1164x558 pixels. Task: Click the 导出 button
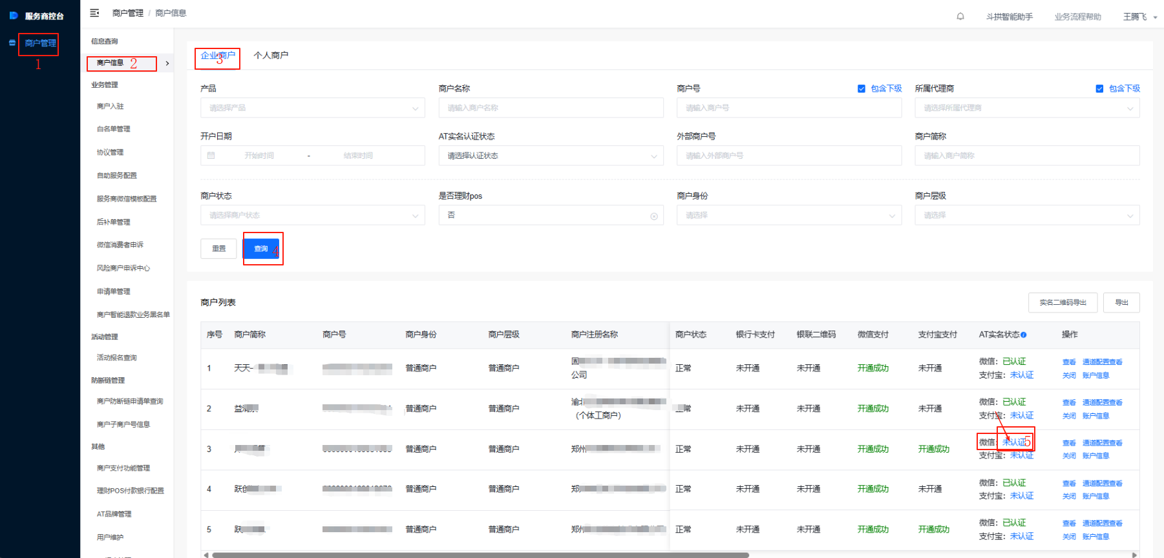pyautogui.click(x=1121, y=302)
